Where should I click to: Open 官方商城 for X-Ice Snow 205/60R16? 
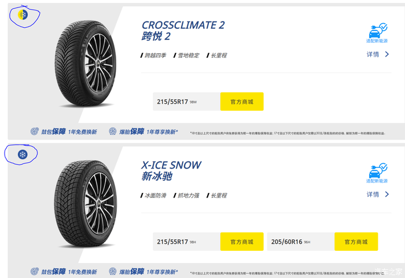356,242
